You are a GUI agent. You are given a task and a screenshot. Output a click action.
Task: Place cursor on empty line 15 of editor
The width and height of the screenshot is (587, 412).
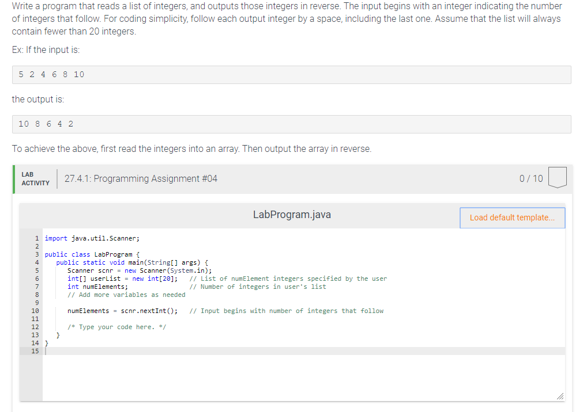(305, 351)
